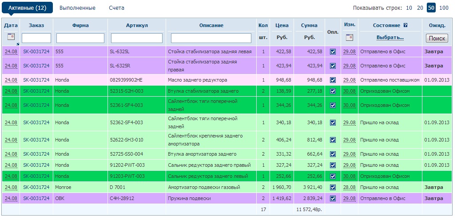The image size is (461, 220).
Task: Uncheck paid checkbox for Масло заднего редуктора
Action: (333, 80)
